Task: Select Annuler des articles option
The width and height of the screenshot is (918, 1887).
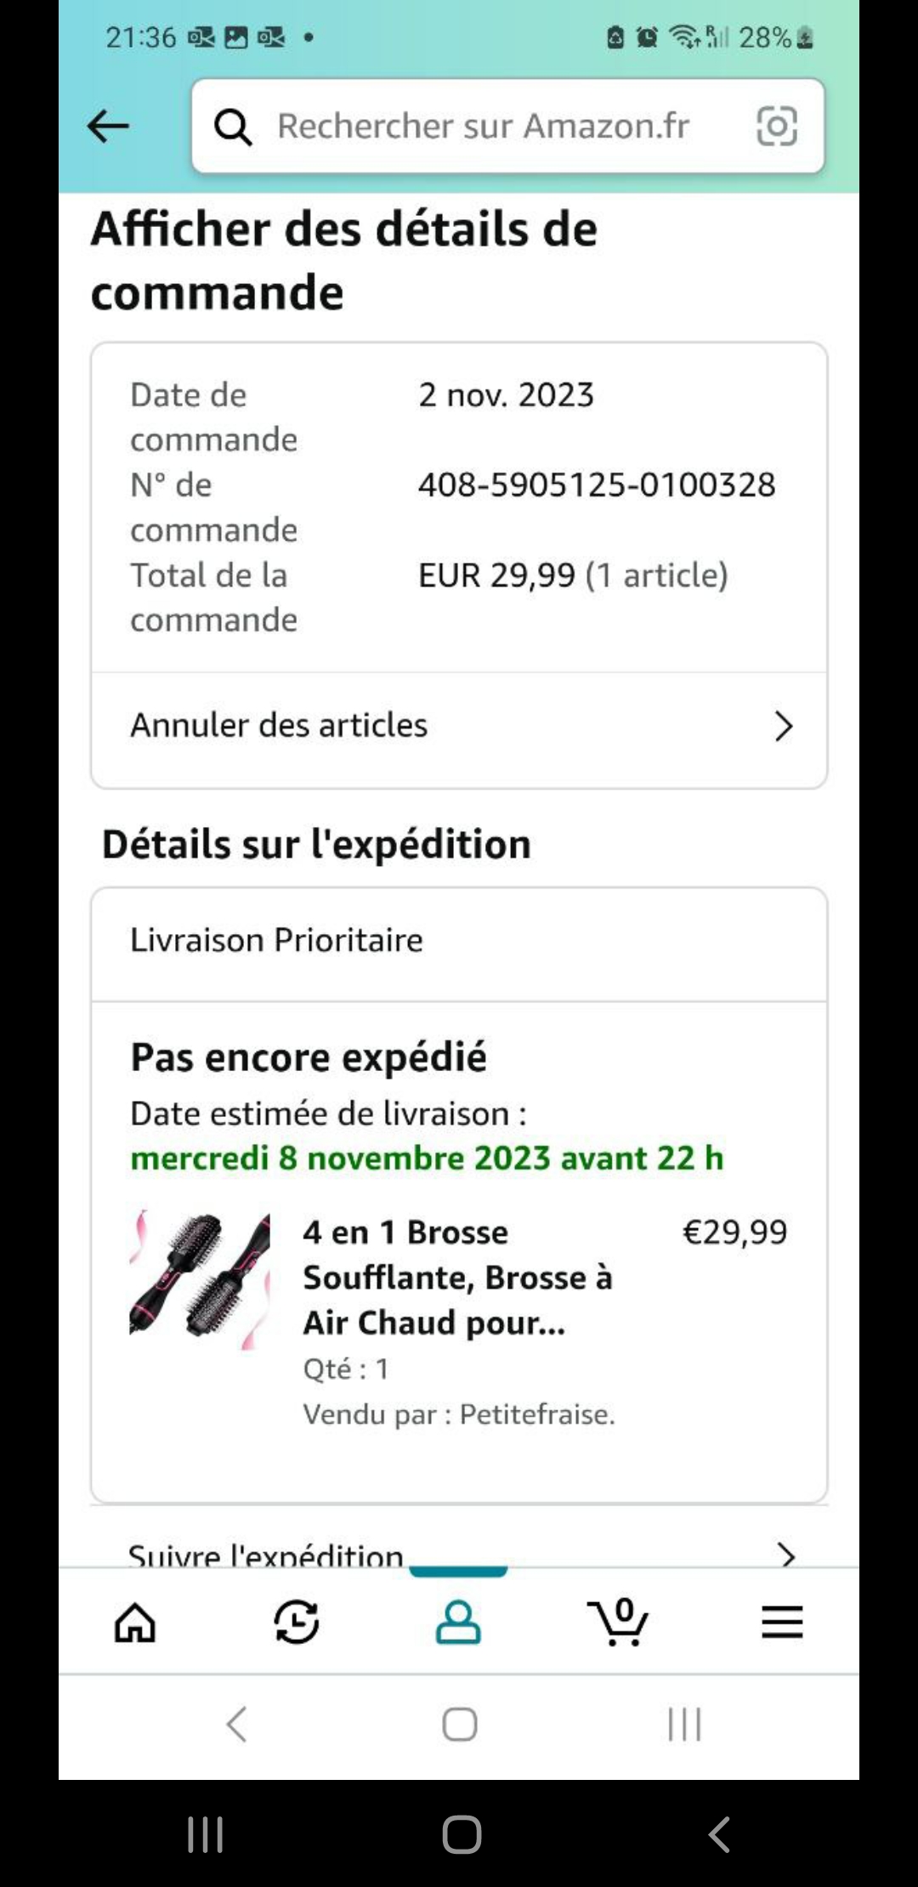Action: pos(279,726)
